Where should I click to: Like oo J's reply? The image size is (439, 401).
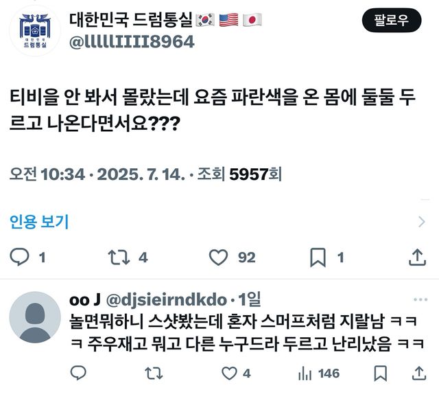[x=230, y=374]
